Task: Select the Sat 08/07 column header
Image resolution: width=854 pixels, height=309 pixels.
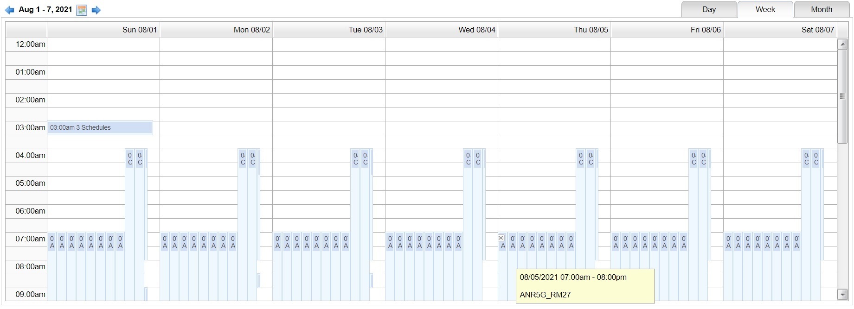Action: [780, 30]
